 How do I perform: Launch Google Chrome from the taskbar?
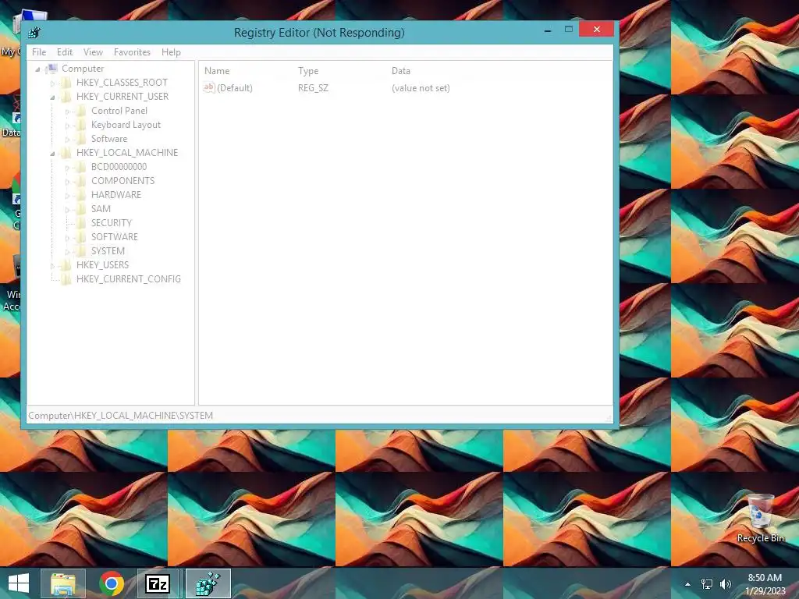pos(112,583)
